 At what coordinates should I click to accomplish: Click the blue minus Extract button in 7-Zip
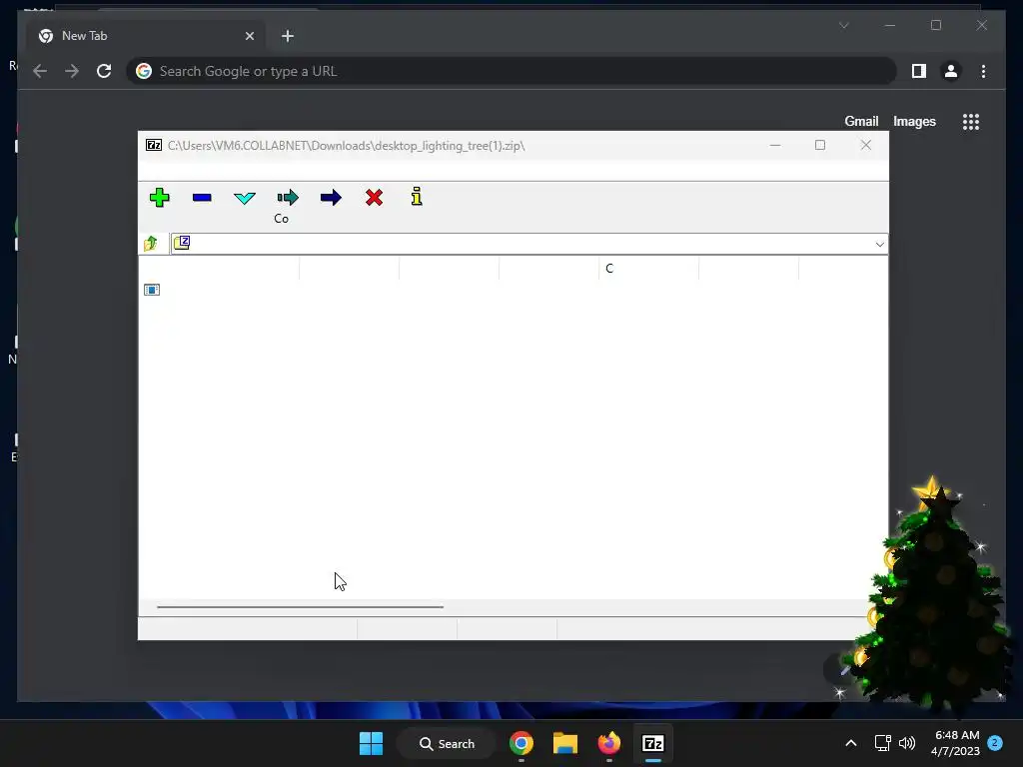tap(202, 197)
